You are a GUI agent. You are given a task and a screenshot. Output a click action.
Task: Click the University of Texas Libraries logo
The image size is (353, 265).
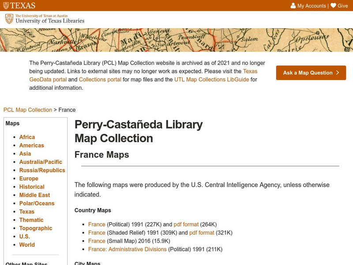point(45,19)
